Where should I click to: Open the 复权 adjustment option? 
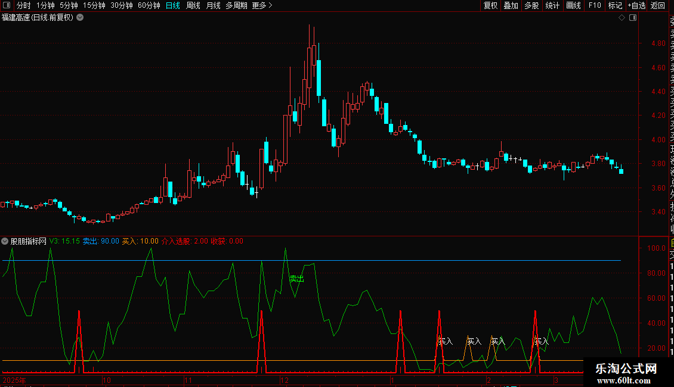point(490,5)
